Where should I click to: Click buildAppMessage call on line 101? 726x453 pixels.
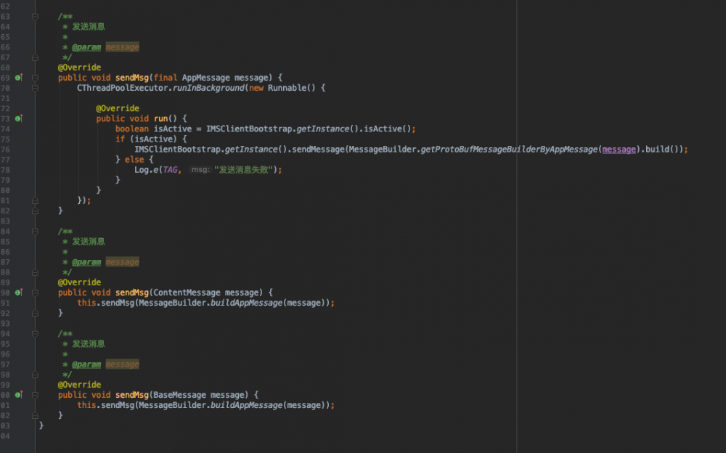(246, 405)
